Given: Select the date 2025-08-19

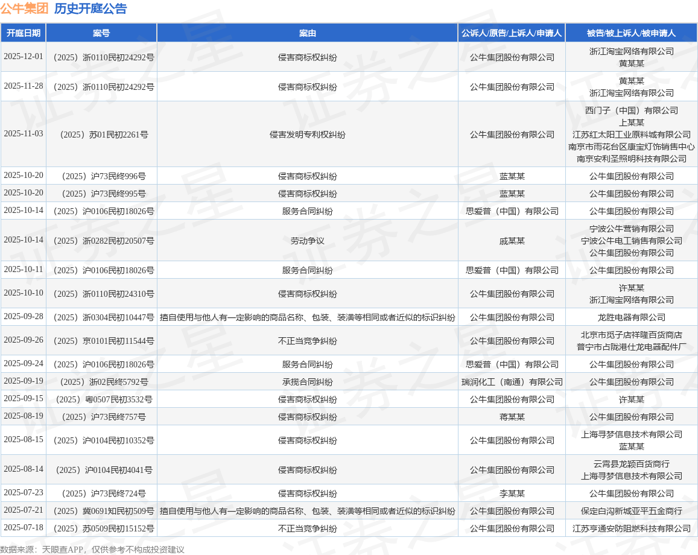Looking at the screenshot, I should [x=24, y=416].
